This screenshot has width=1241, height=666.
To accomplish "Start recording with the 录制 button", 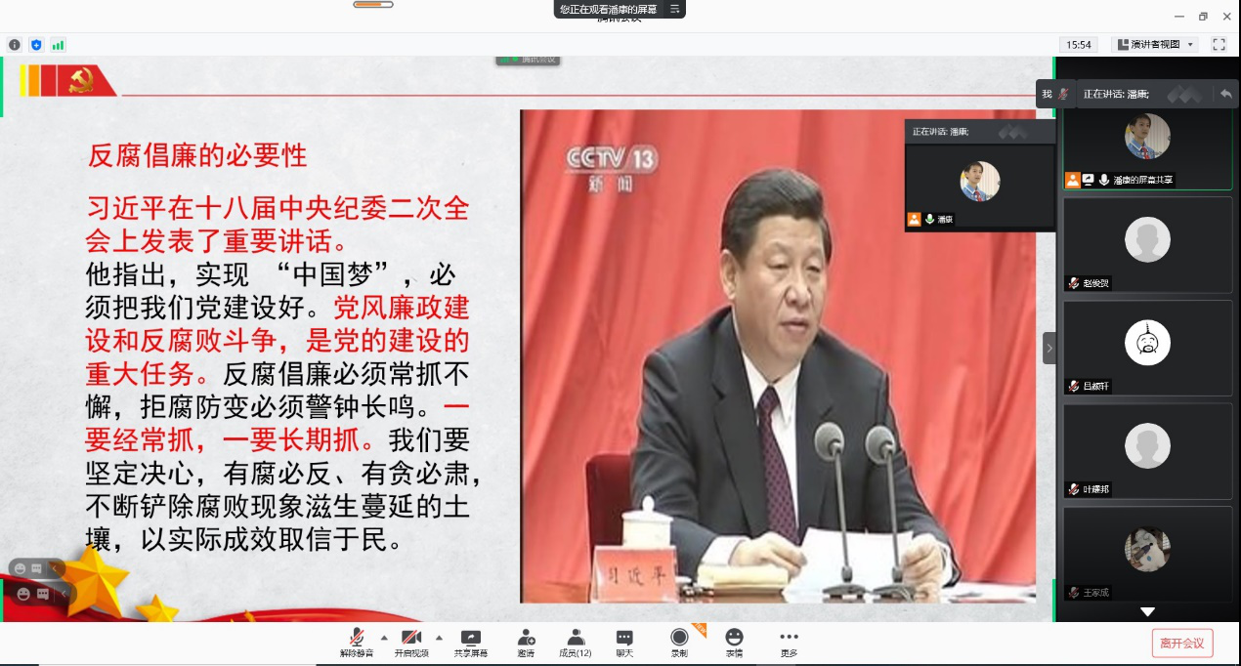I will click(x=679, y=642).
